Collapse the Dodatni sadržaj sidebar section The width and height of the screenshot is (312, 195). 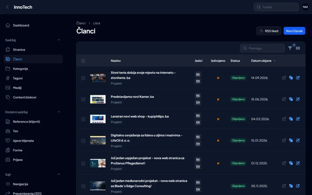click(x=59, y=112)
